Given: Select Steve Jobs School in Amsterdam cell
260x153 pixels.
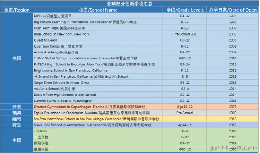Looking at the screenshot, I should 98,125.
